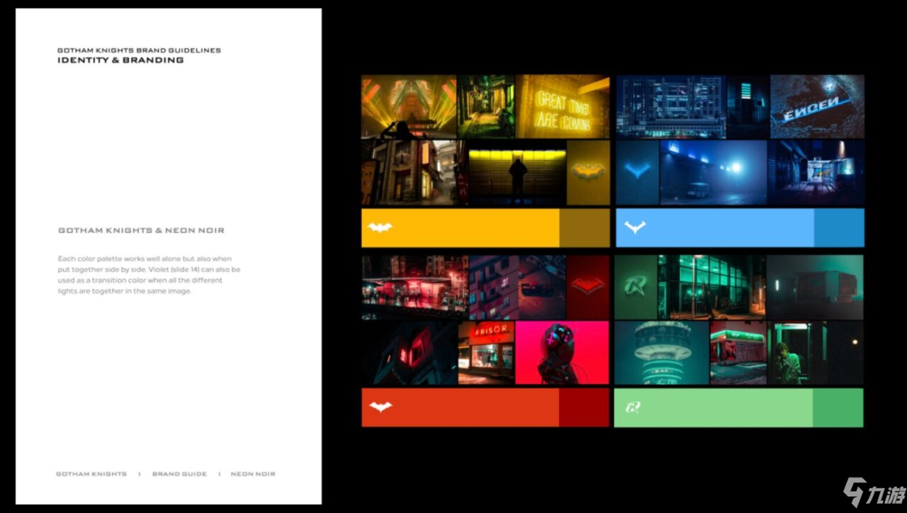
Task: Open the blue high-rise building night photo
Action: (x=671, y=106)
